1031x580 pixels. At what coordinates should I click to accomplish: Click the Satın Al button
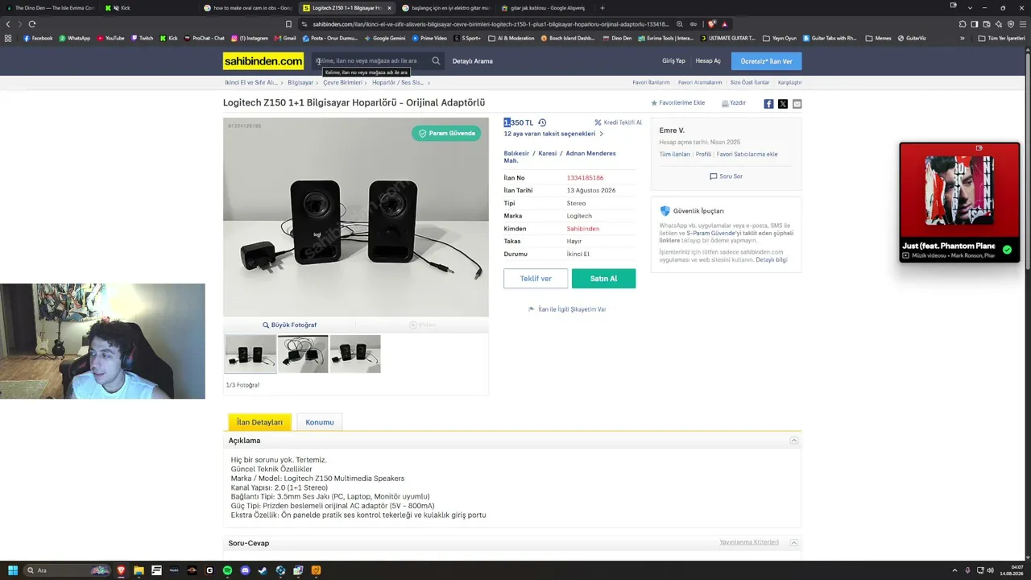click(603, 279)
